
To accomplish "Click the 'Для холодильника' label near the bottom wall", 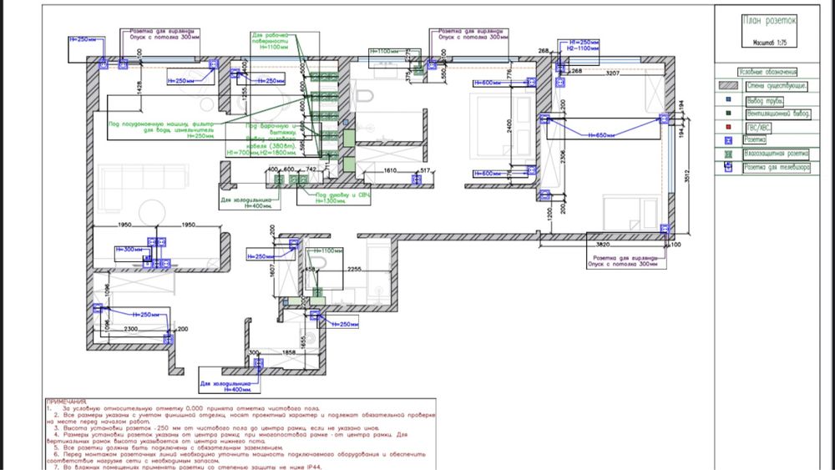I will click(x=225, y=382).
